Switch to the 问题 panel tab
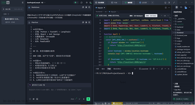This screenshot has height=105, width=195. (97, 69)
